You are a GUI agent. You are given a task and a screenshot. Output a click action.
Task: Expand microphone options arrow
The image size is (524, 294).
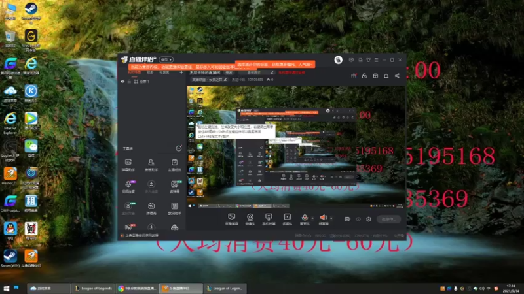click(312, 218)
